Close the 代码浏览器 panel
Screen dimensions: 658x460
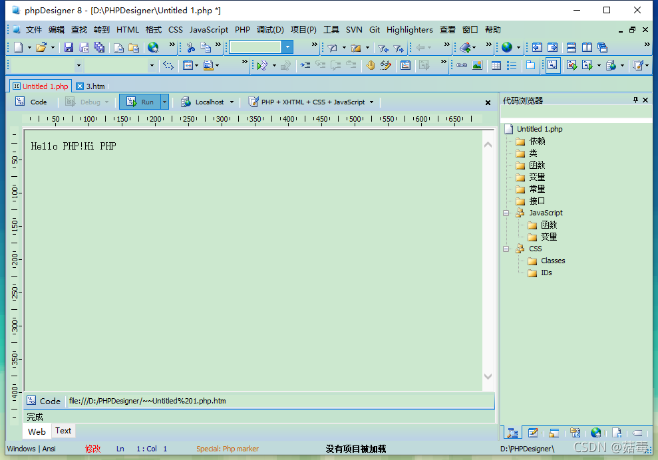(x=645, y=100)
